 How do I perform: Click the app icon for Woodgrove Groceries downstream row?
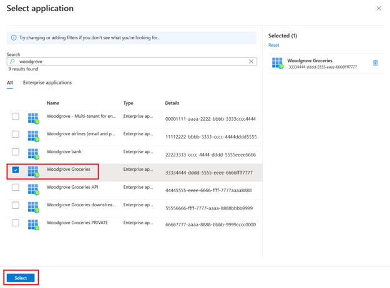click(x=34, y=208)
